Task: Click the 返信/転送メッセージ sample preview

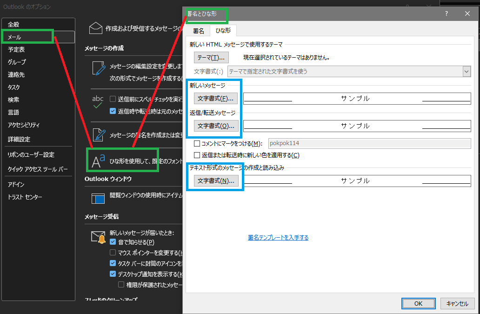Action: (357, 126)
